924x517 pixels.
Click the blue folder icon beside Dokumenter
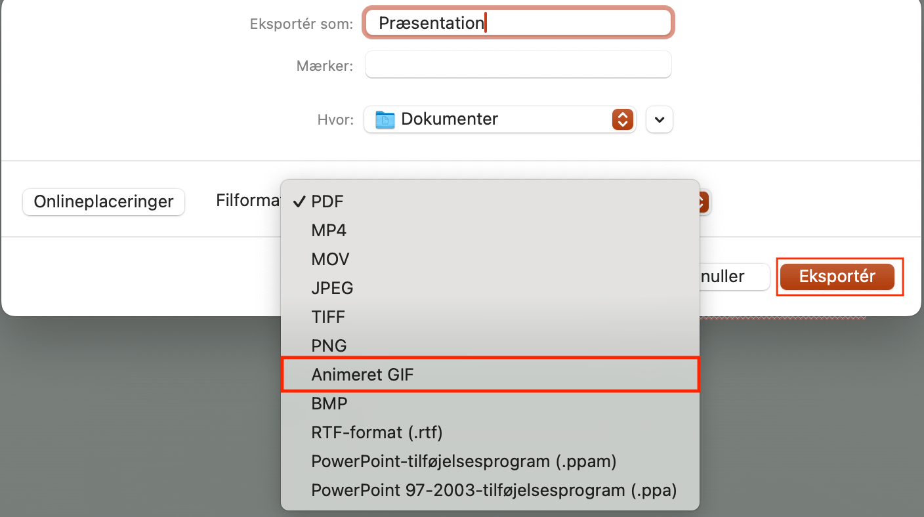coord(385,119)
